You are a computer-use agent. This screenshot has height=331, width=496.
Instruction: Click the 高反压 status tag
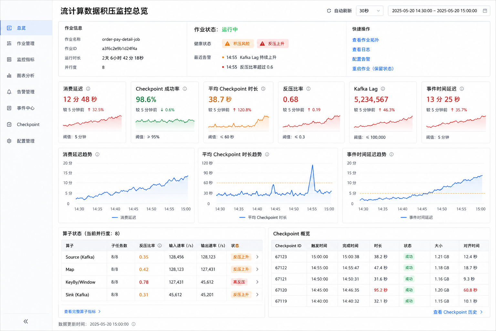[239, 282]
